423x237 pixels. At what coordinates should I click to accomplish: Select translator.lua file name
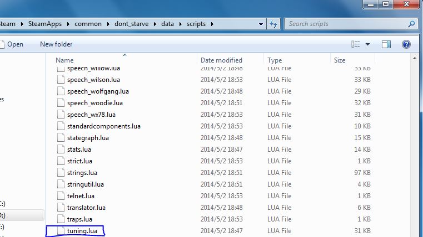tap(86, 208)
